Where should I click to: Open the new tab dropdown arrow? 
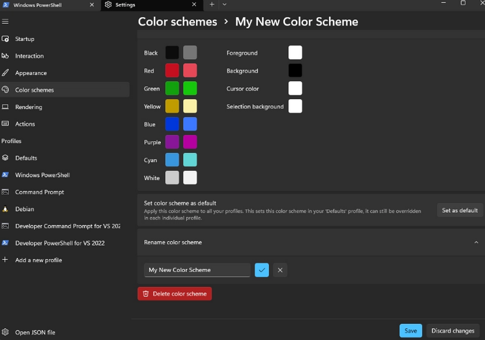(225, 5)
